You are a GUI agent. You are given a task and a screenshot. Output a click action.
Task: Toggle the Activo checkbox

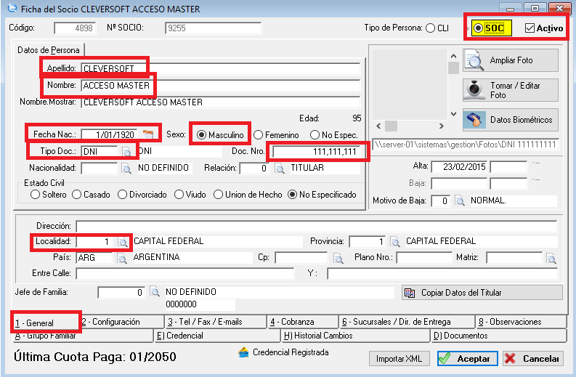point(530,28)
